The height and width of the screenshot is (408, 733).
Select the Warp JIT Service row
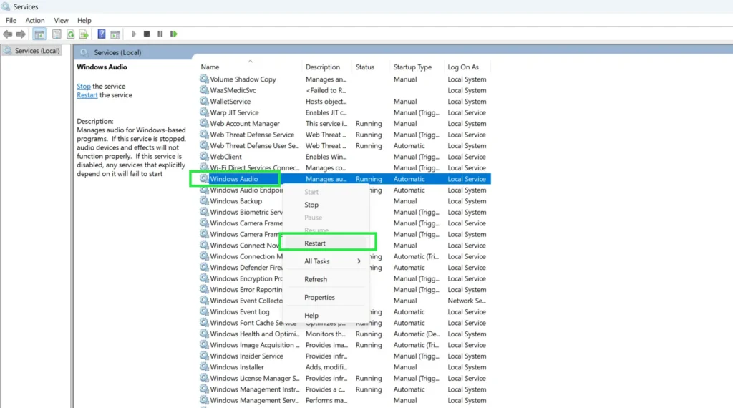click(x=344, y=112)
